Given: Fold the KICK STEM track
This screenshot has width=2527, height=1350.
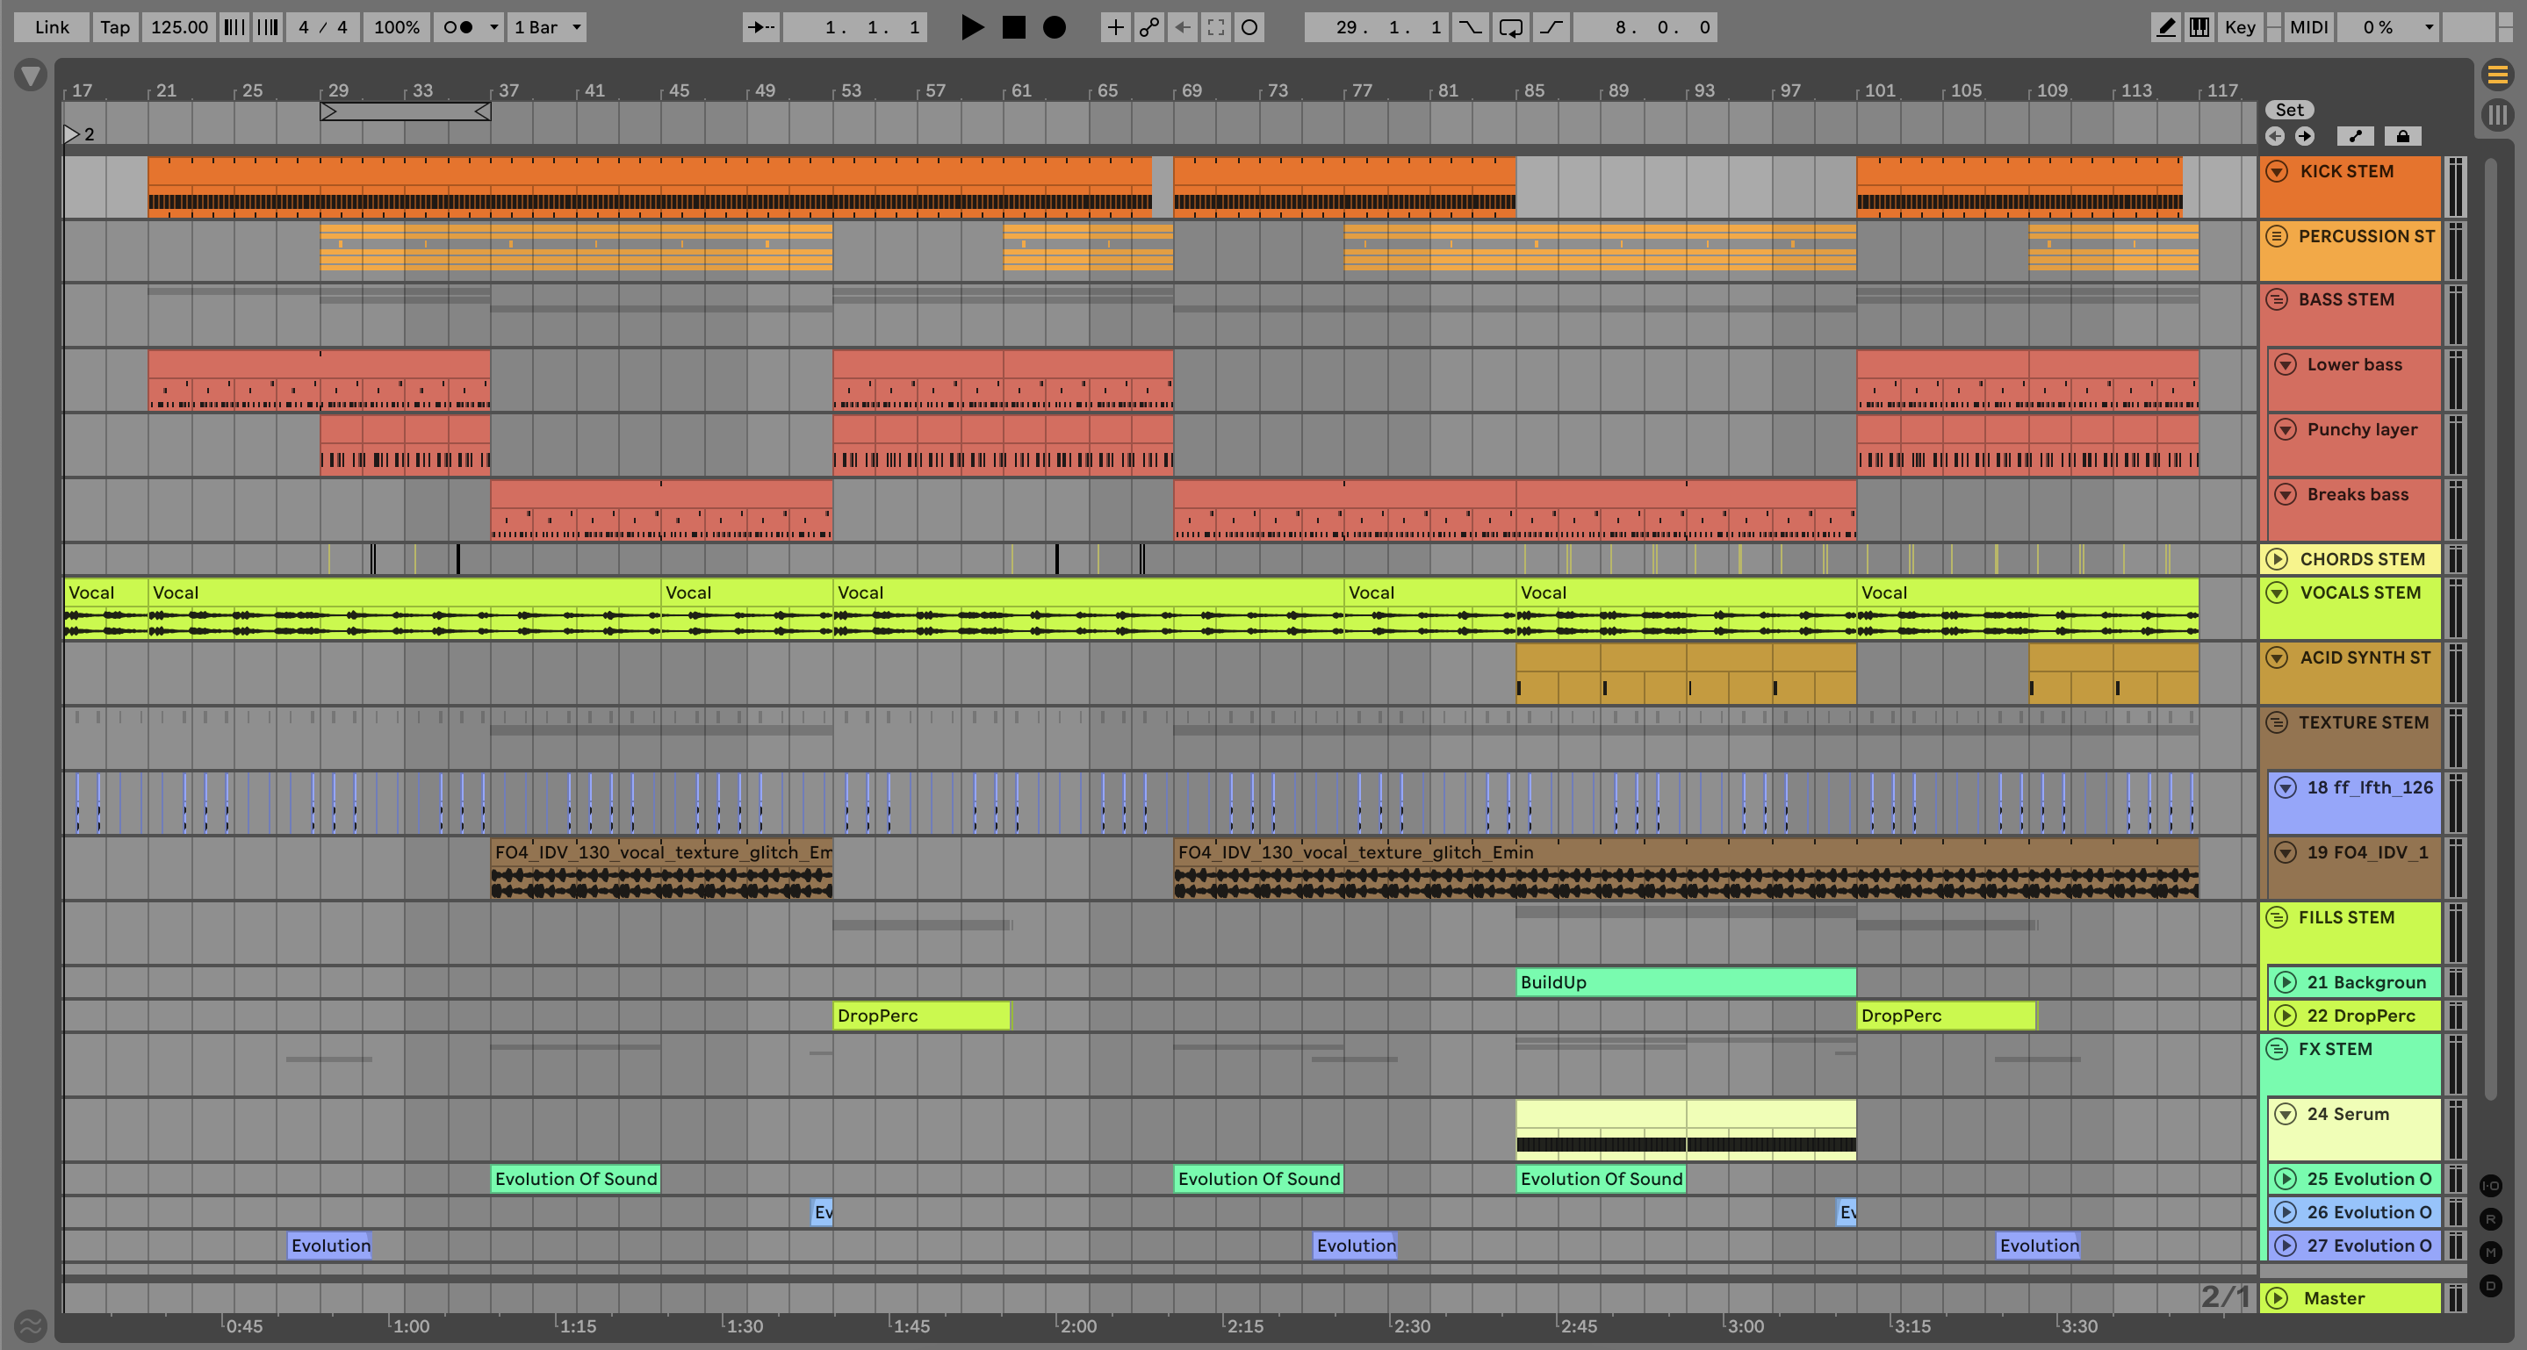Looking at the screenshot, I should tap(2278, 171).
